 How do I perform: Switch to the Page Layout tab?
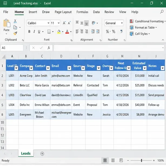click(63, 12)
